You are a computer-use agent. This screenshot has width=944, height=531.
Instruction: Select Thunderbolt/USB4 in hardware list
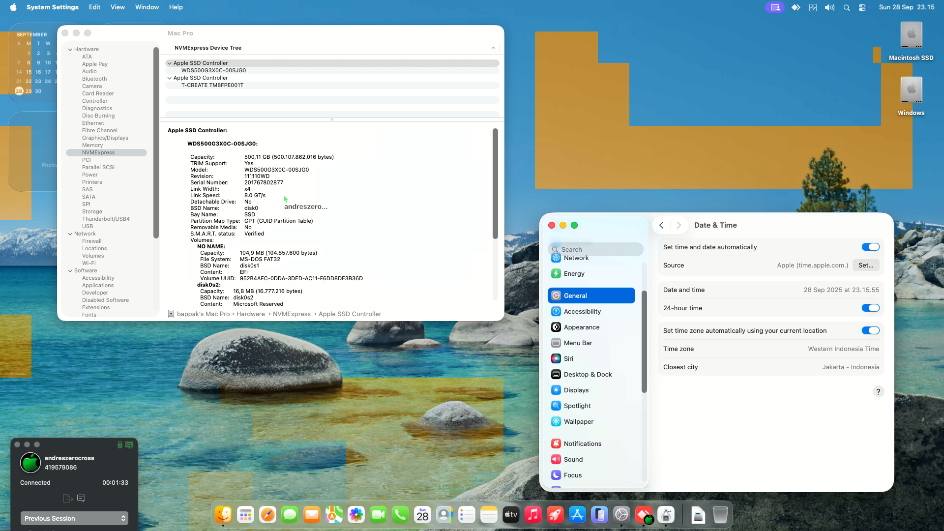(106, 219)
